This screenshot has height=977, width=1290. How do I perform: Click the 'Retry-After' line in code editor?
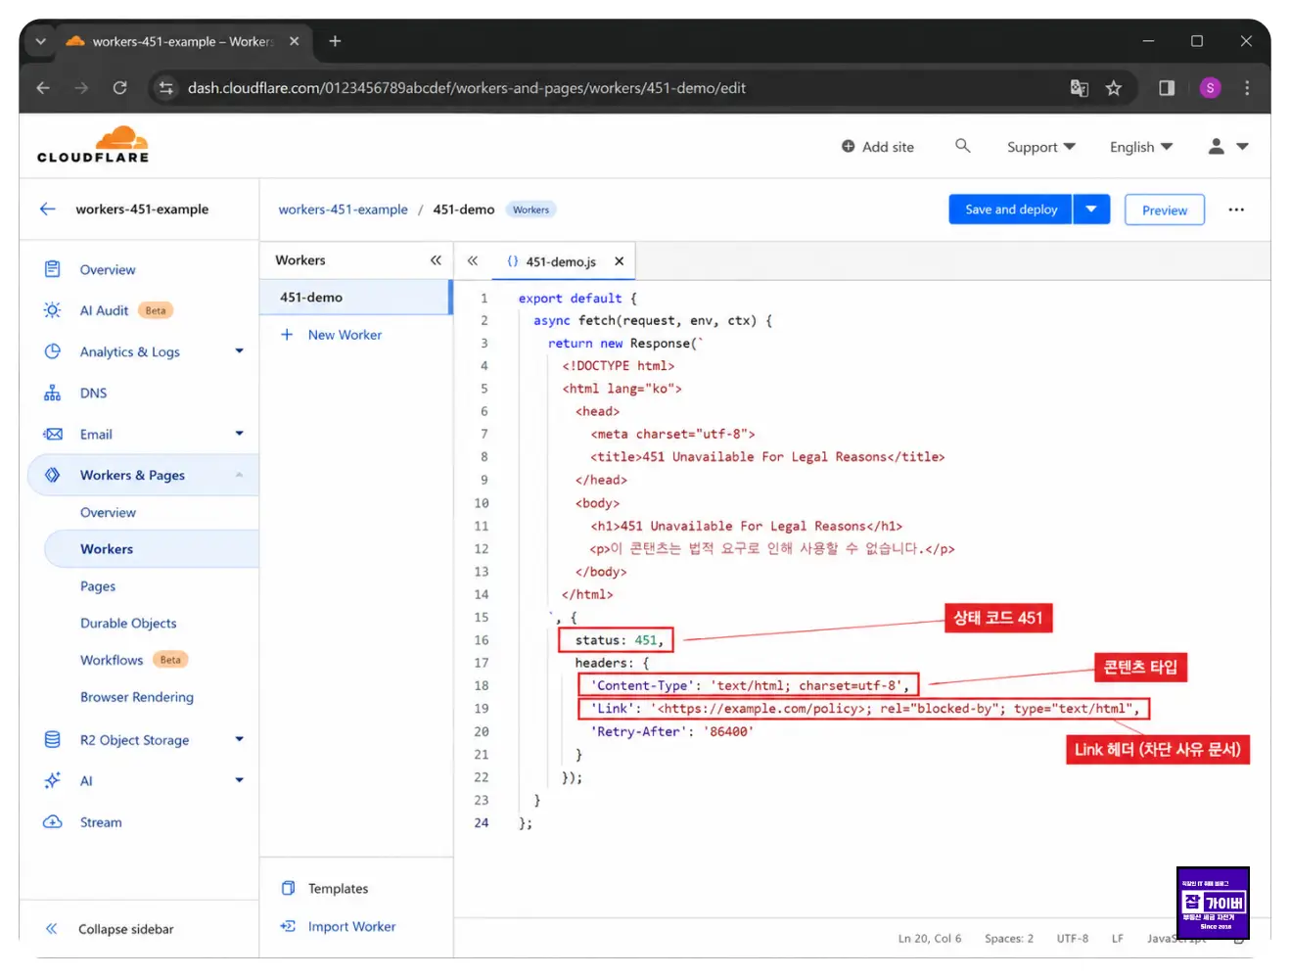(x=671, y=731)
